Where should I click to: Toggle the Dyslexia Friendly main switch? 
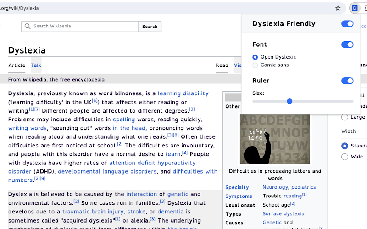(347, 24)
